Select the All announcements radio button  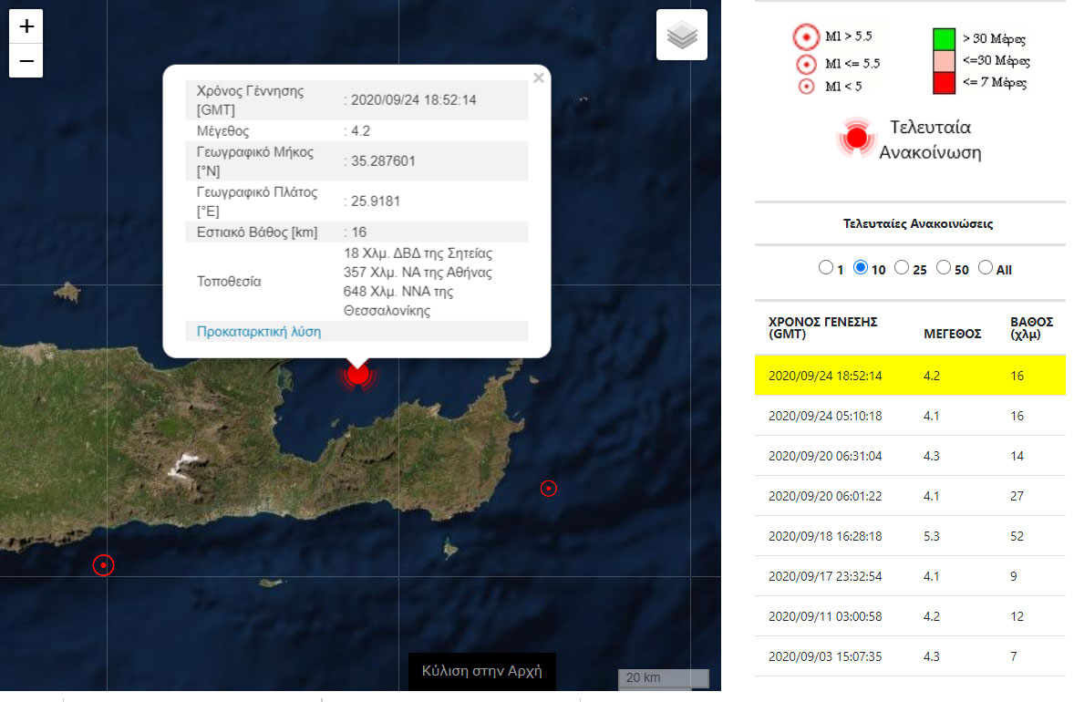click(986, 268)
